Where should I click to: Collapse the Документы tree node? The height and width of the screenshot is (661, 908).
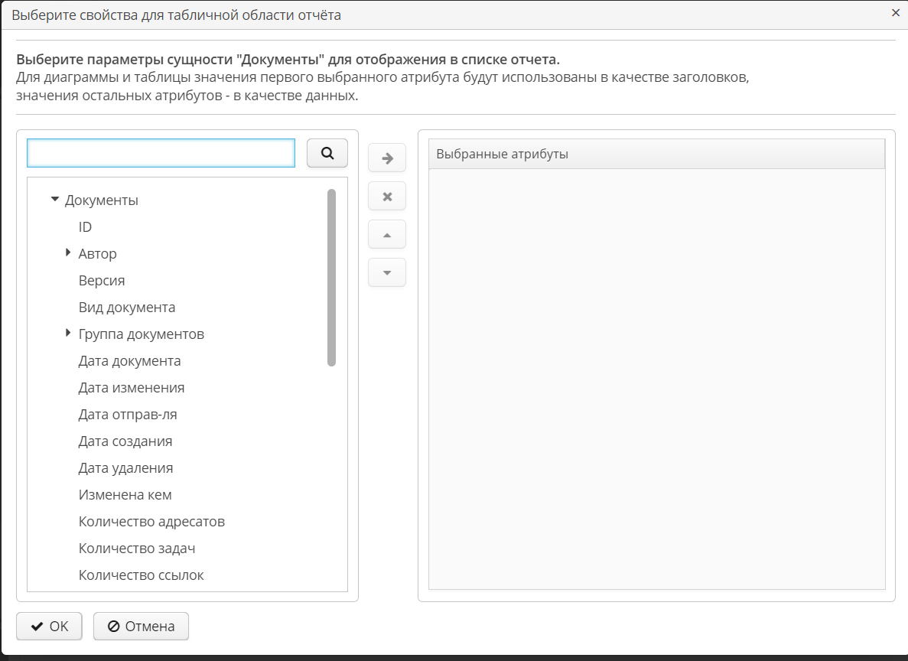(x=54, y=200)
